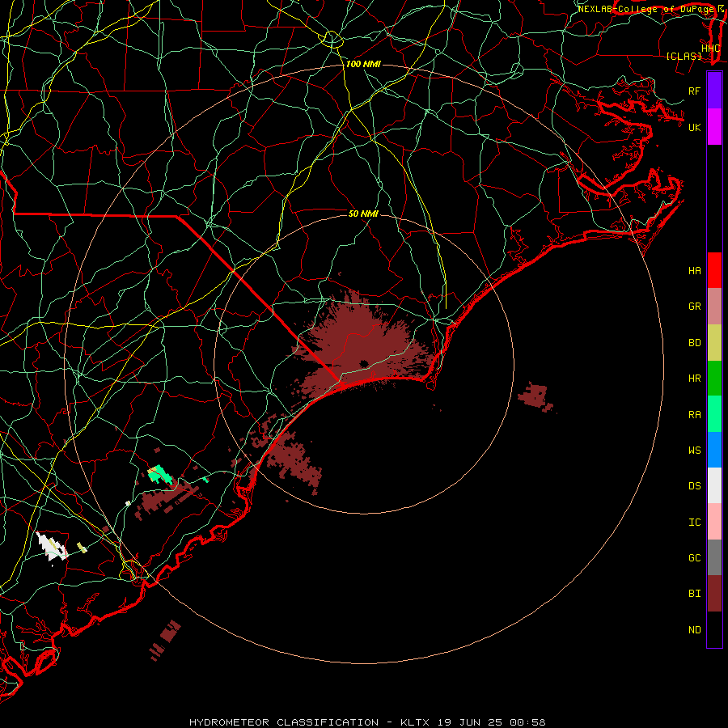Select the HA legend label
This screenshot has width=728, height=728.
pos(694,270)
